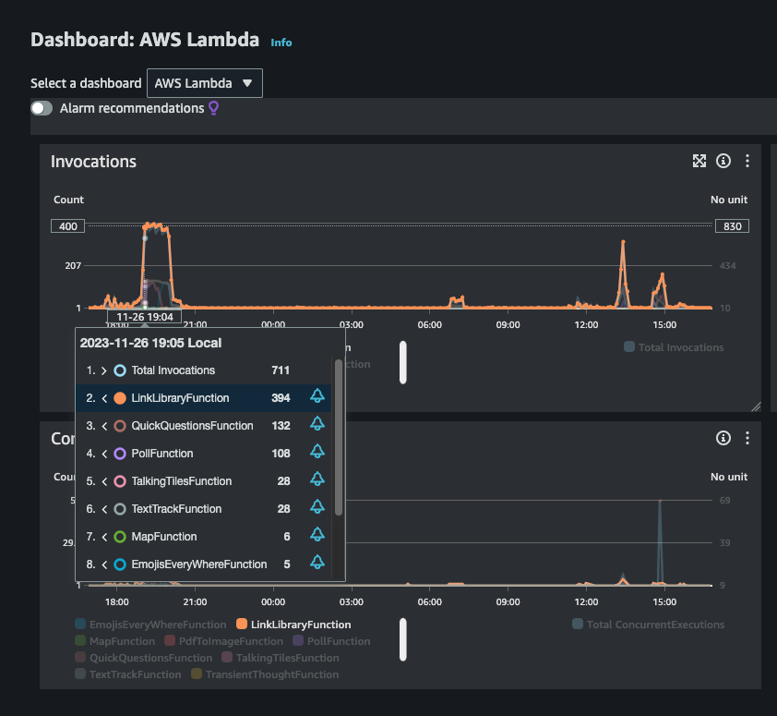Click the chevron next to EmojisEveryWhereFunction

104,565
